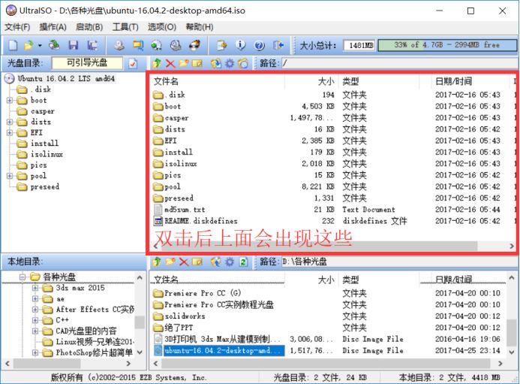Click the Make CD/DVD Image toolbar icon
This screenshot has width=520, height=384.
[x=119, y=45]
